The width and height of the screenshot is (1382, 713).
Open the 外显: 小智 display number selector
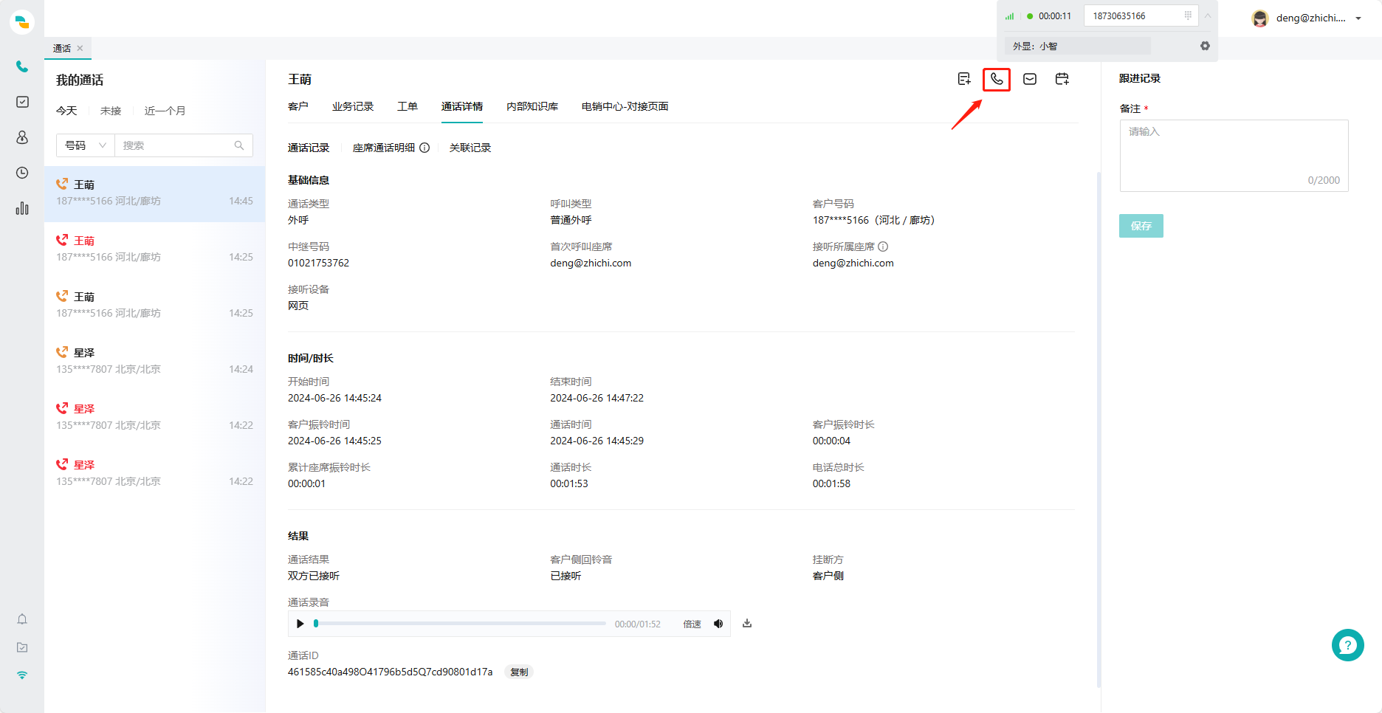[1077, 46]
